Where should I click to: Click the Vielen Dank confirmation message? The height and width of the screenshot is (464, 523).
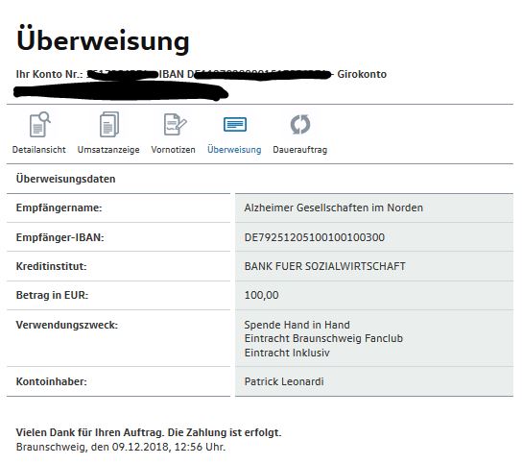click(x=149, y=432)
